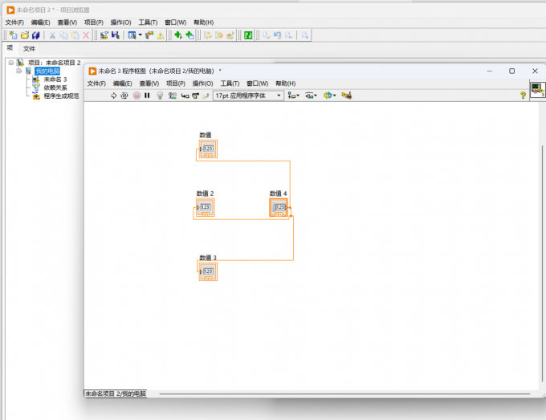Click the Pause button in block diagram toolbar

[147, 96]
